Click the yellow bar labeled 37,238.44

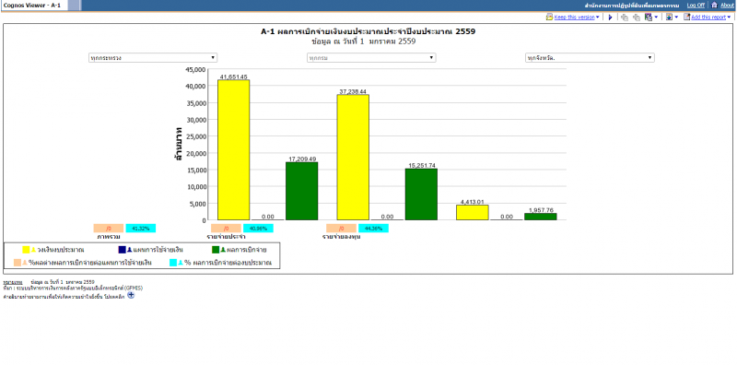[x=353, y=157]
